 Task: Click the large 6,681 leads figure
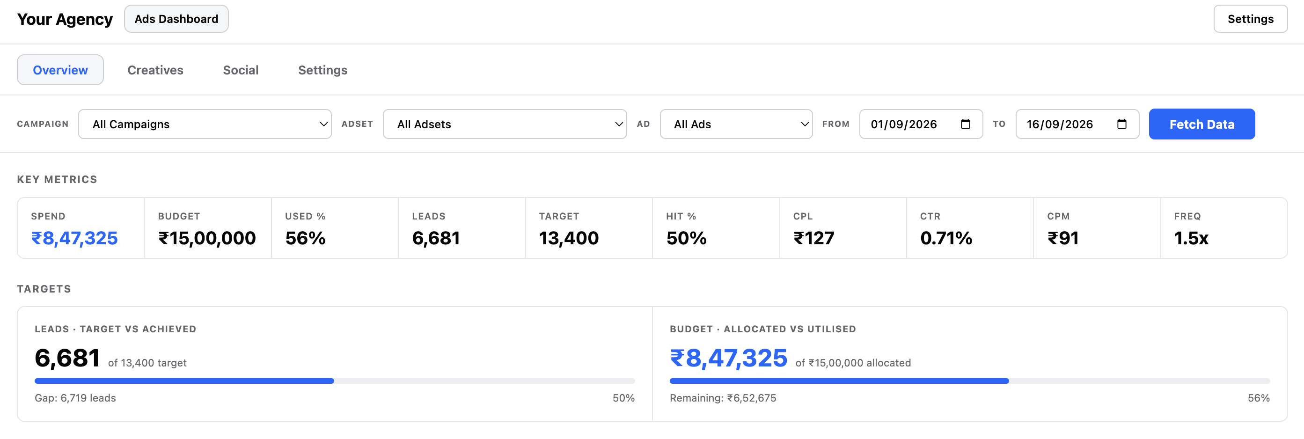pyautogui.click(x=67, y=358)
